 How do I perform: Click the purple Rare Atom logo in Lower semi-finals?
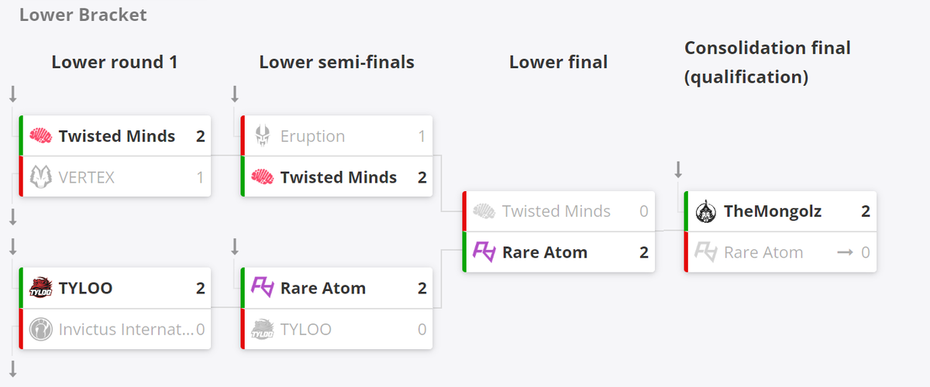(x=263, y=288)
